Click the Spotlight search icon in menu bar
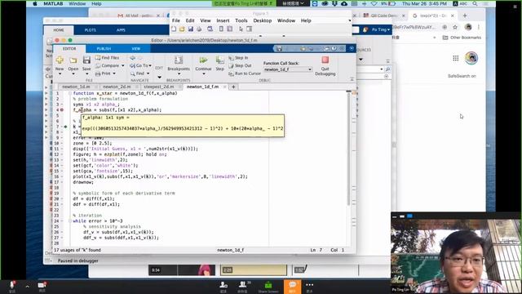 click(x=475, y=3)
